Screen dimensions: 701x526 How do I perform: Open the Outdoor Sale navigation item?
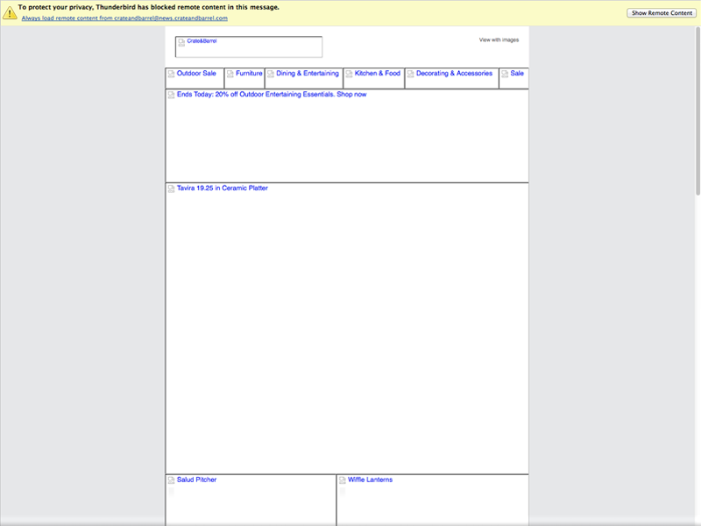(x=195, y=74)
